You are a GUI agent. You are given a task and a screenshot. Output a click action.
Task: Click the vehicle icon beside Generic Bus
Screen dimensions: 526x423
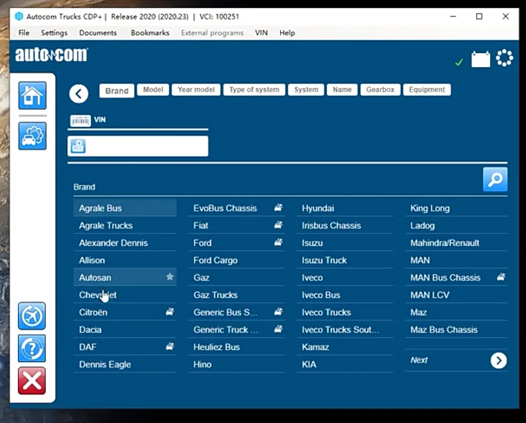click(278, 312)
